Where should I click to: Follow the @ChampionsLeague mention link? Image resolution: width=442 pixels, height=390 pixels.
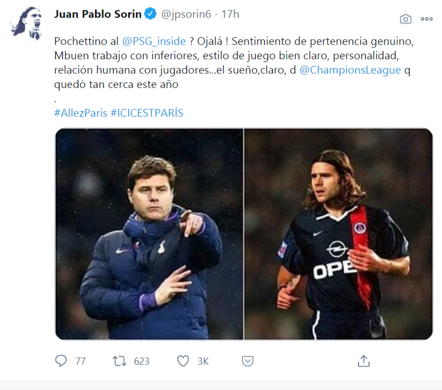(x=350, y=70)
